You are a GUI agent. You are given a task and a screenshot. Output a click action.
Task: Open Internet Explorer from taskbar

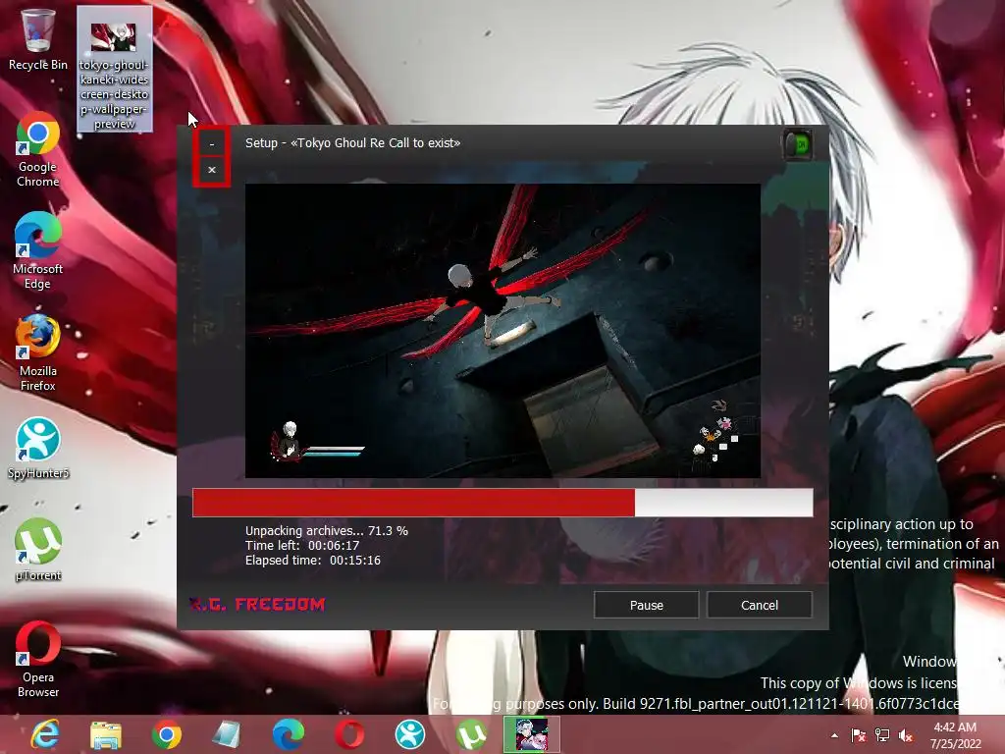pos(45,734)
